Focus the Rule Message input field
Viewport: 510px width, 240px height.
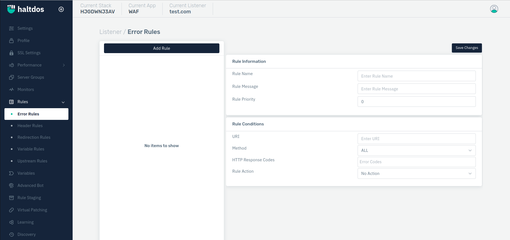(417, 89)
